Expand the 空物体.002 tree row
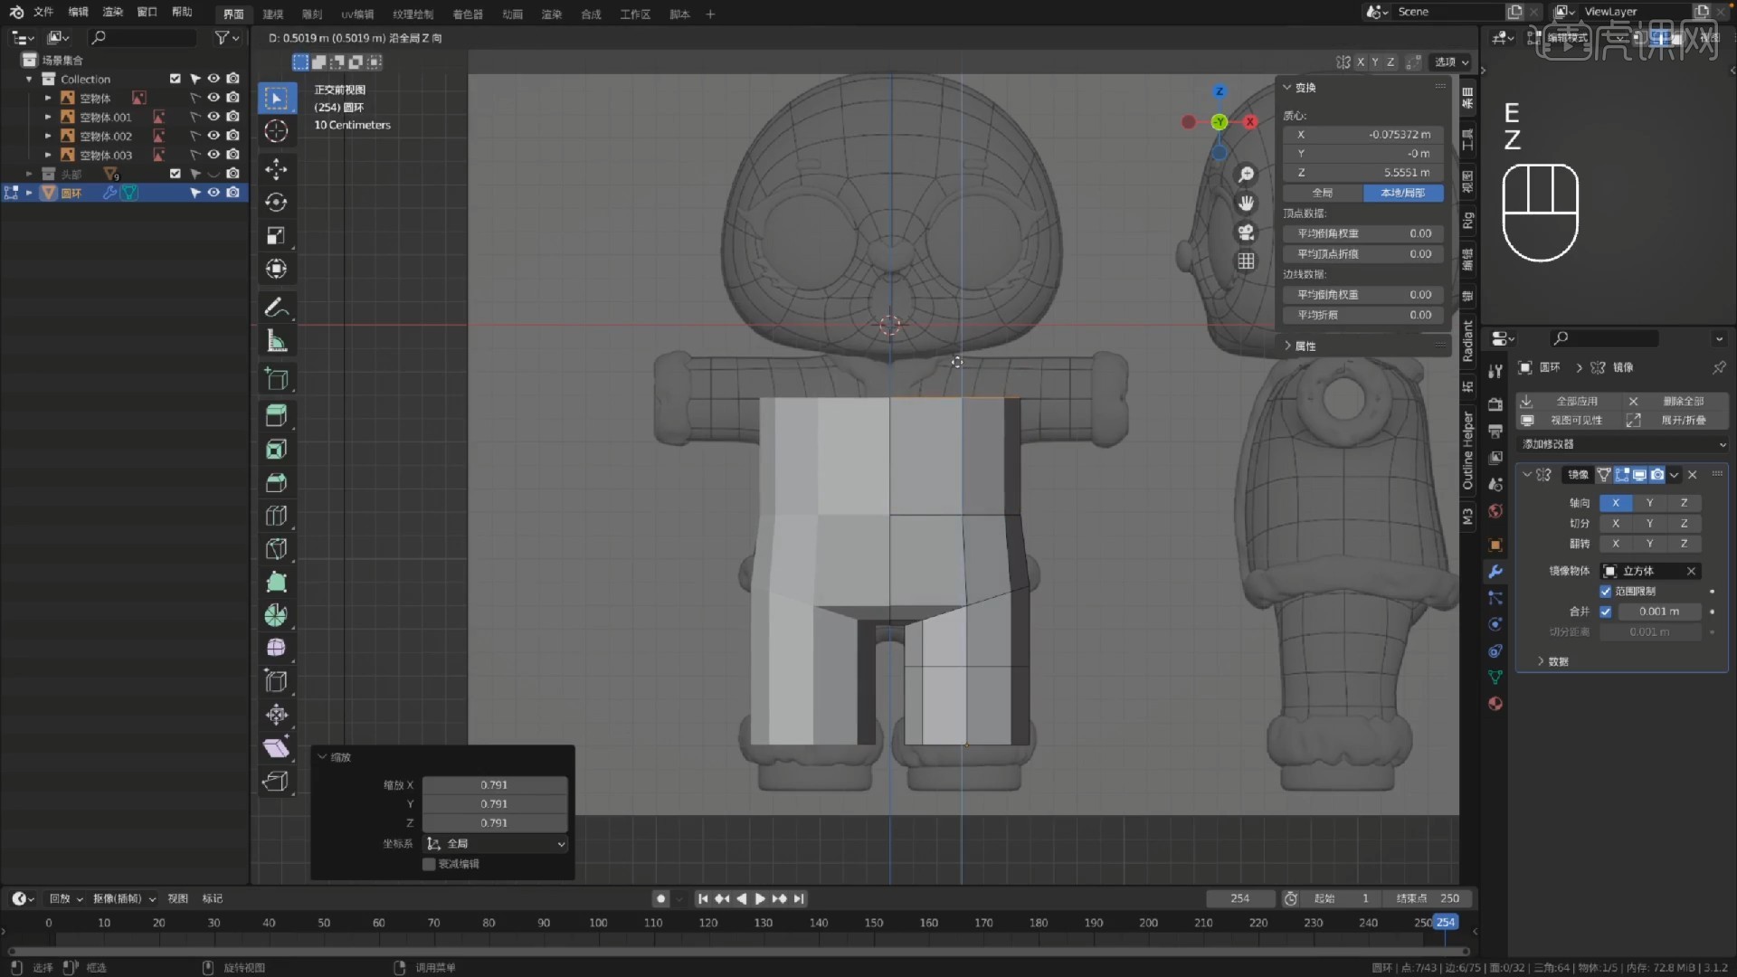This screenshot has height=977, width=1737. click(48, 136)
